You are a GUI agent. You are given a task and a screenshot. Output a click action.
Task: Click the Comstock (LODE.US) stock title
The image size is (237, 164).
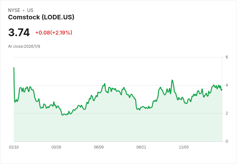click(x=41, y=17)
